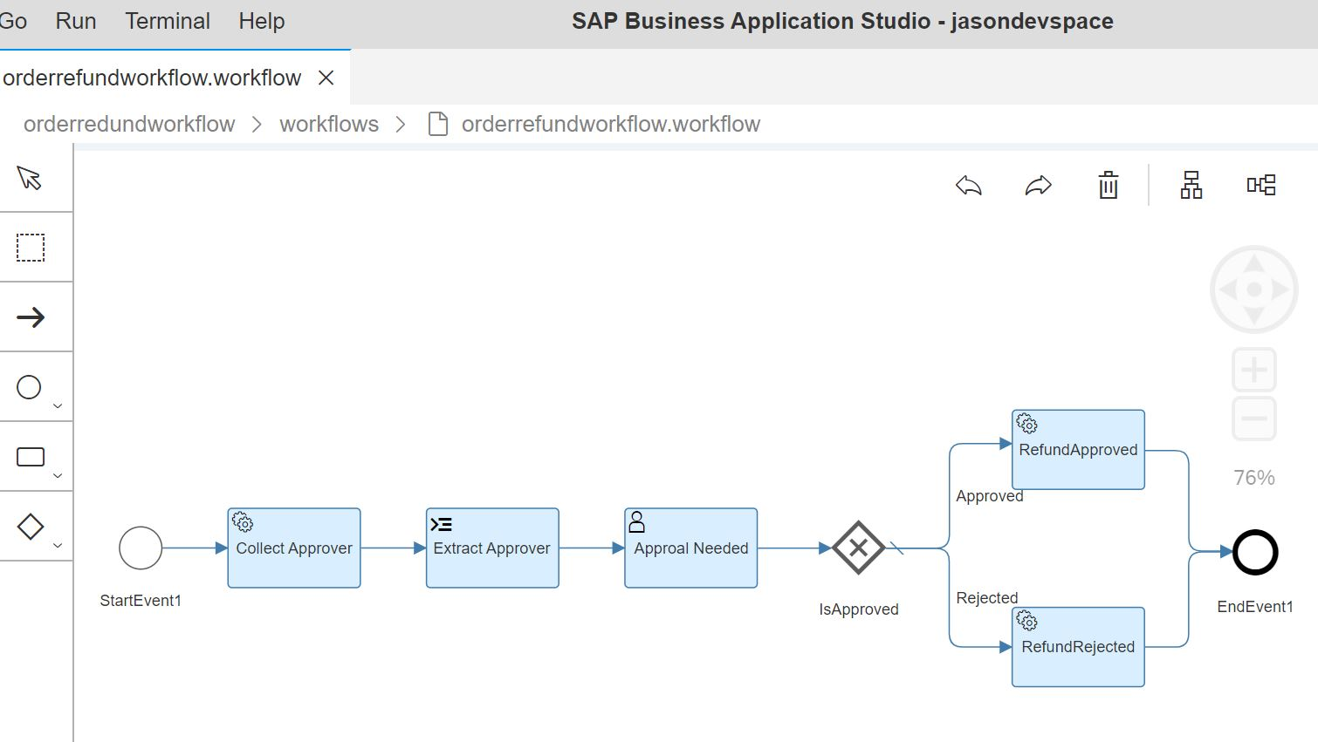1318x742 pixels.
Task: Select the Approal Needed user task
Action: (691, 548)
